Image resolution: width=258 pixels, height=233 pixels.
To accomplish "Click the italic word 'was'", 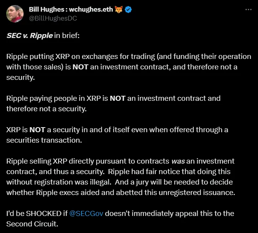I will [x=178, y=161].
